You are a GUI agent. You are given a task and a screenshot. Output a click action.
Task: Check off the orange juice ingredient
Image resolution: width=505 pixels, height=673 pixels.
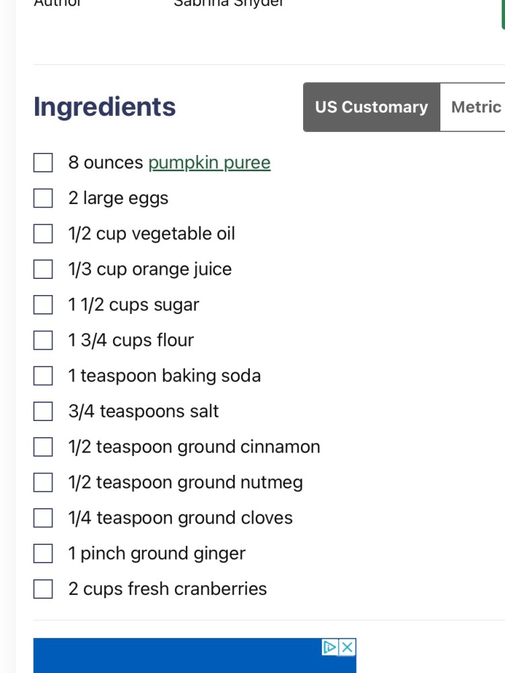(x=43, y=269)
